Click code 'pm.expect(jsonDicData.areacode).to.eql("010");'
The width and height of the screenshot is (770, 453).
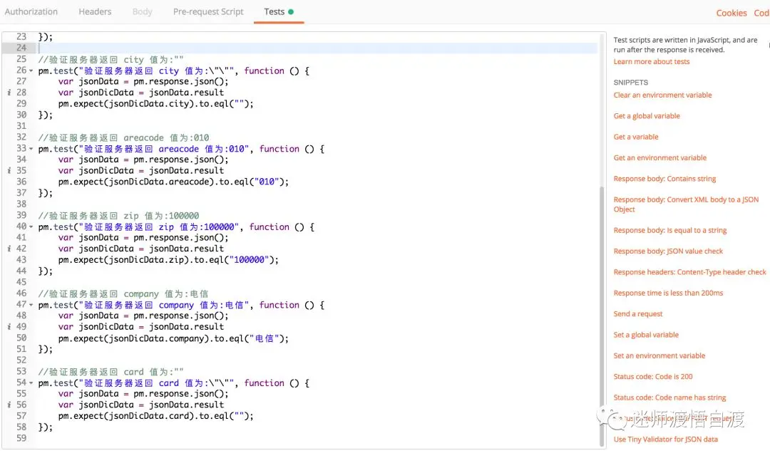point(173,182)
